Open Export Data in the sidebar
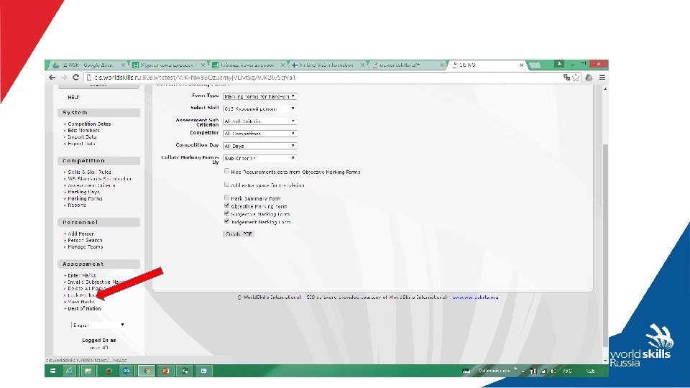Image resolution: width=690 pixels, height=388 pixels. 82,144
